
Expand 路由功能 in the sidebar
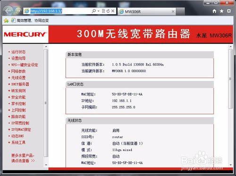18,117
